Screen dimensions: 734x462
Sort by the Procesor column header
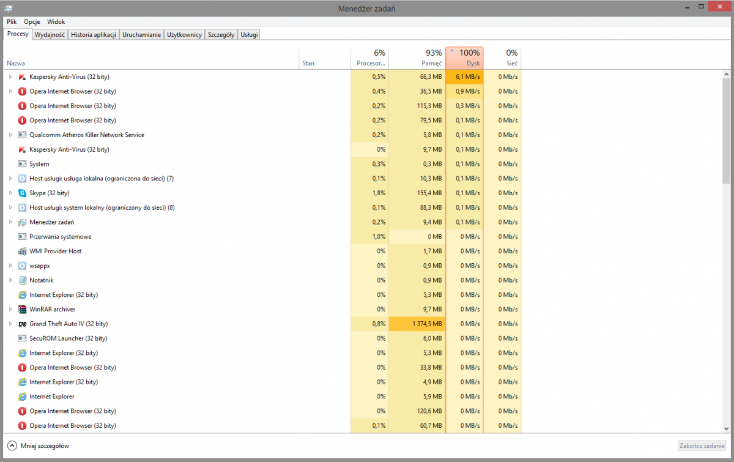coord(370,58)
